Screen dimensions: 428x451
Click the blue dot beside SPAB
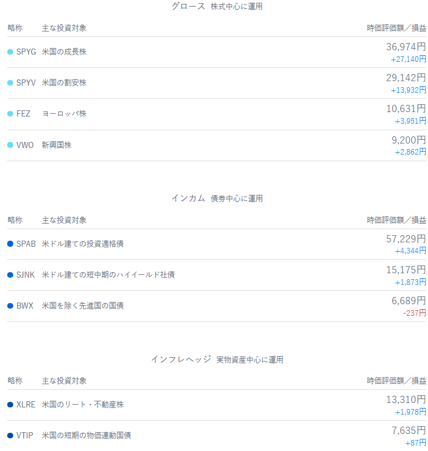coord(10,243)
